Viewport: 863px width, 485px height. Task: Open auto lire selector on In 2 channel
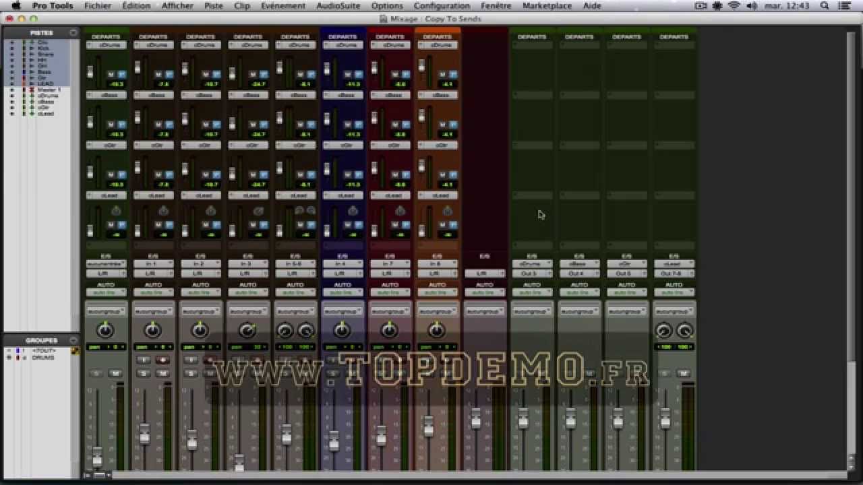pos(200,292)
